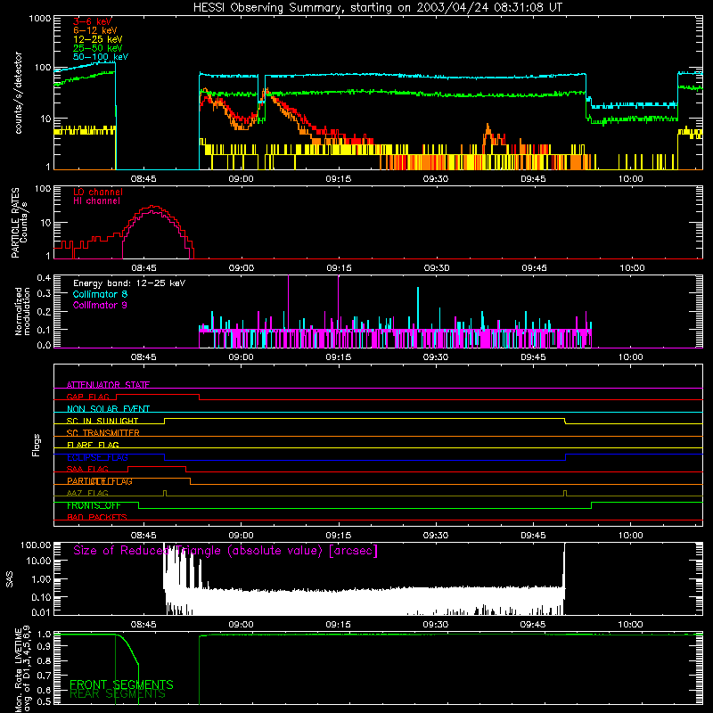Click the 0.01 tick on SAS axis
713x713 pixels.
pyautogui.click(x=41, y=612)
